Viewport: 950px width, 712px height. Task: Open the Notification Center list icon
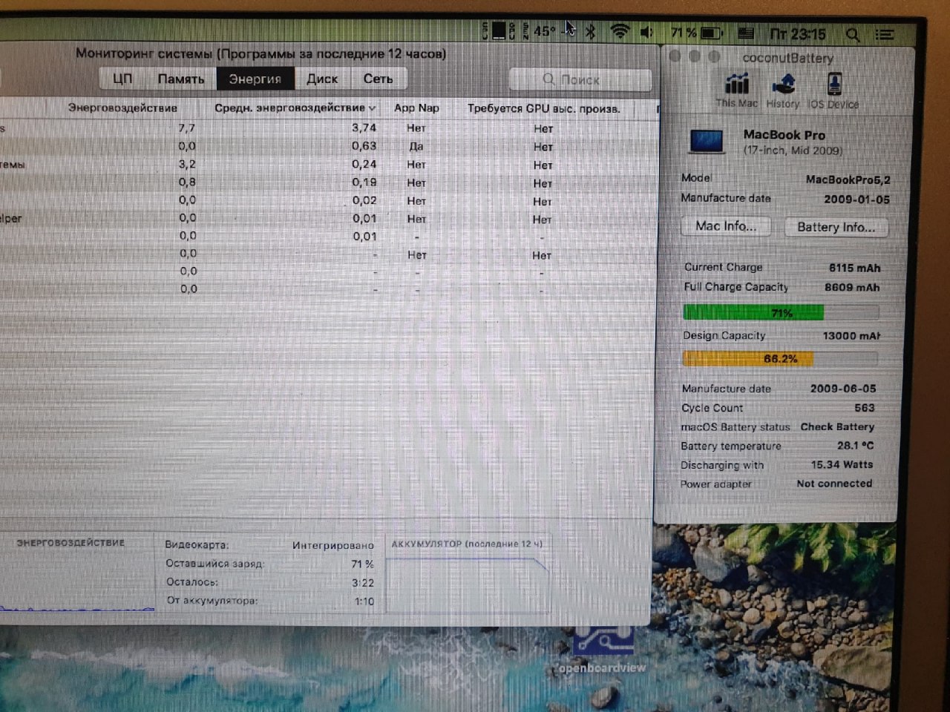coord(884,34)
